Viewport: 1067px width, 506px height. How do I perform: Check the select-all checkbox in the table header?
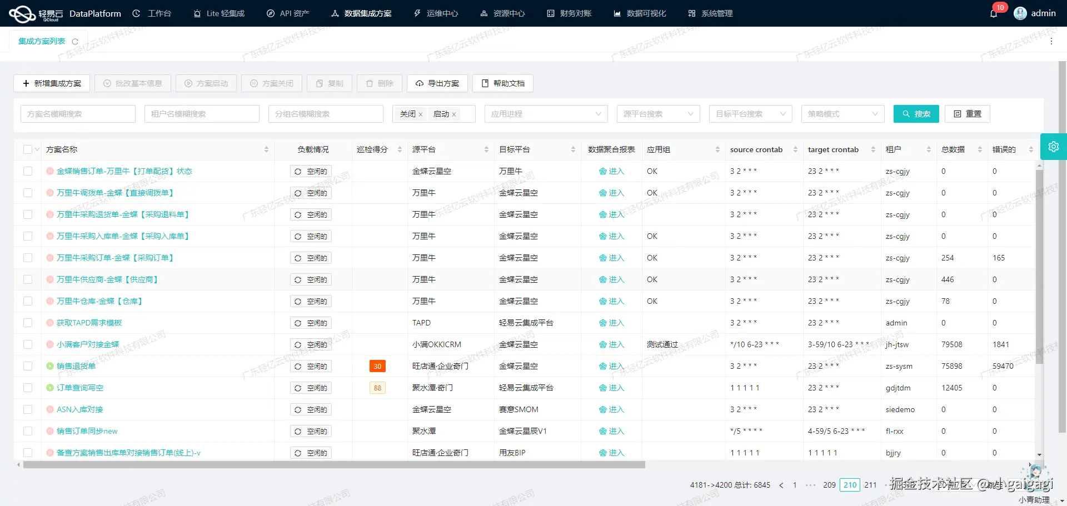click(x=27, y=149)
